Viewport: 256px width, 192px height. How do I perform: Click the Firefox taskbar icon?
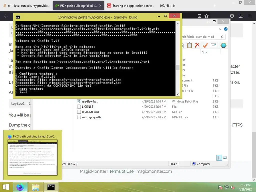tap(20, 187)
